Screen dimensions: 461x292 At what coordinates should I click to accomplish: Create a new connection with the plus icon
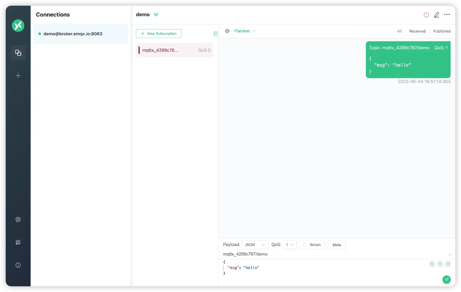(18, 76)
